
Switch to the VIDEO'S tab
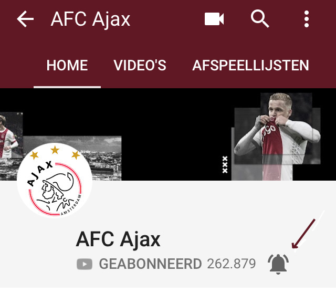[x=140, y=65]
